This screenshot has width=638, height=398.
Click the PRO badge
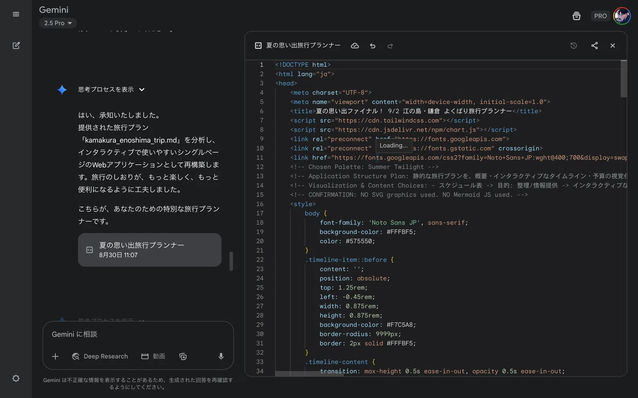pyautogui.click(x=601, y=16)
